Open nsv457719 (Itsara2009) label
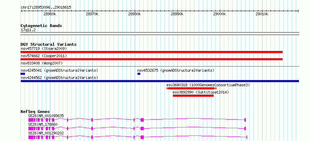The height and width of the screenshot is (141, 309). point(44,49)
